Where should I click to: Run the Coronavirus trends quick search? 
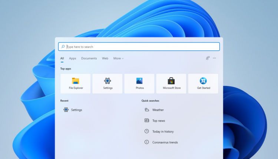click(165, 142)
